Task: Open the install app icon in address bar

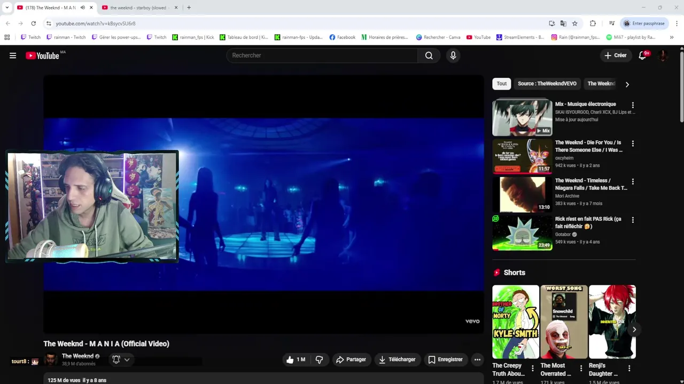Action: (551, 23)
